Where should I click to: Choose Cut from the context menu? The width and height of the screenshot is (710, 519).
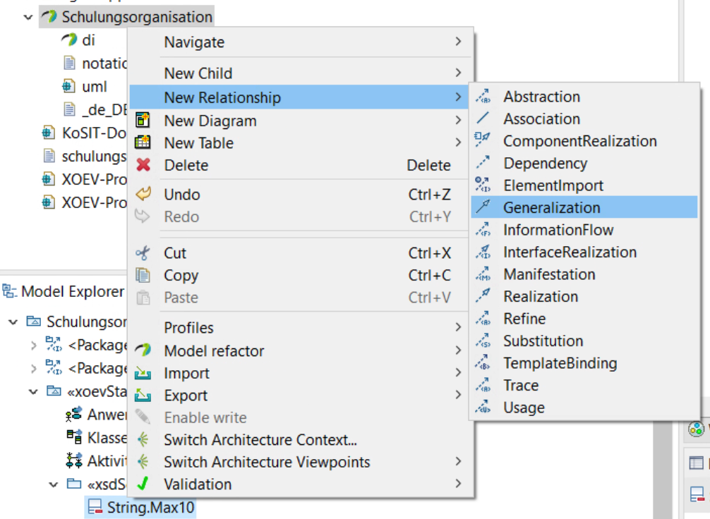[x=299, y=252]
